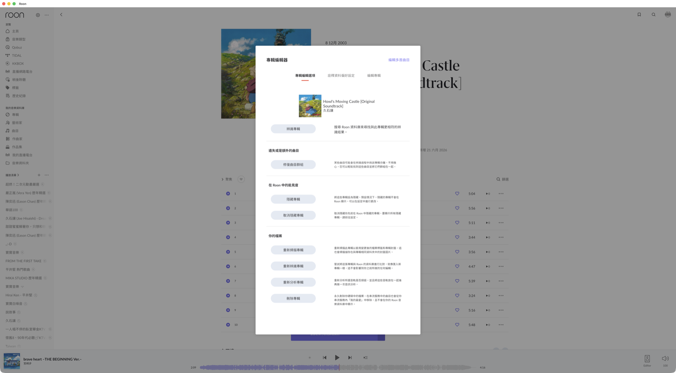676x373 pixels.
Task: Toggle favorite heart on track 3
Action: 457,223
